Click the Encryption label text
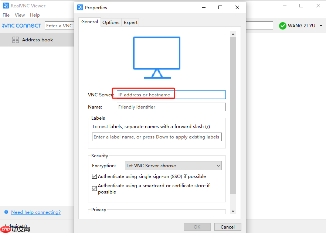This screenshot has height=233, width=326. click(104, 166)
